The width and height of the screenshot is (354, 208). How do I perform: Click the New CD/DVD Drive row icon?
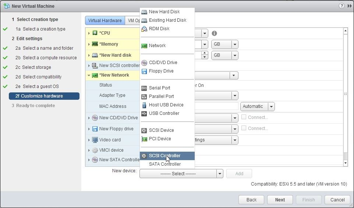pyautogui.click(x=95, y=118)
